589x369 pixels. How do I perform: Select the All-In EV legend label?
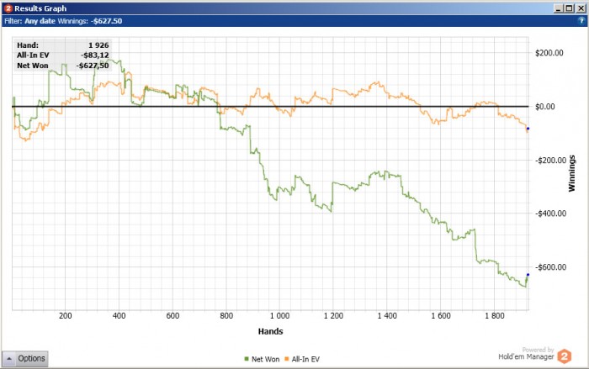coord(305,359)
